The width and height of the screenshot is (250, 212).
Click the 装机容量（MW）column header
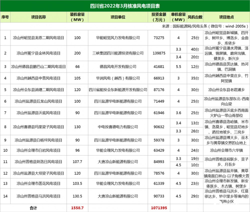(77, 17)
